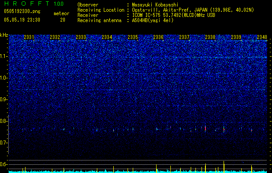Image resolution: width=272 pixels, height=173 pixels.
Task: Click the antenna value A504HB(yagi 4el)
Action: 153,20
